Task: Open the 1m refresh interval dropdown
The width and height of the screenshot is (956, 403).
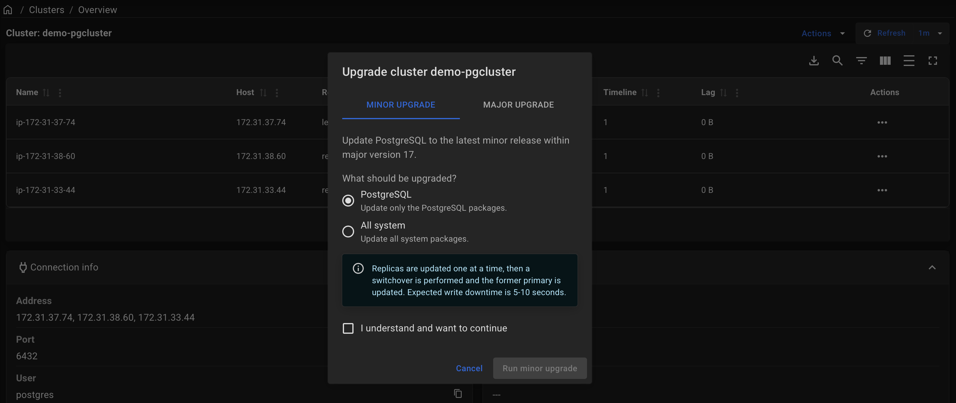Action: (930, 33)
